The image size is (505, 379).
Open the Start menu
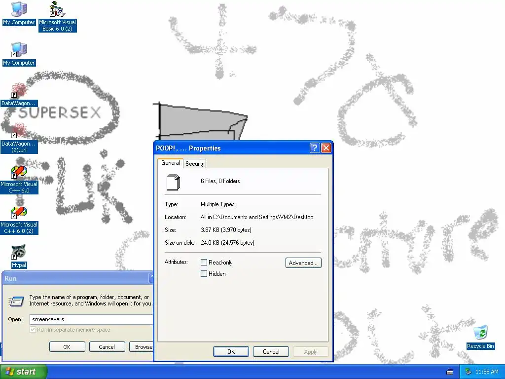[24, 372]
